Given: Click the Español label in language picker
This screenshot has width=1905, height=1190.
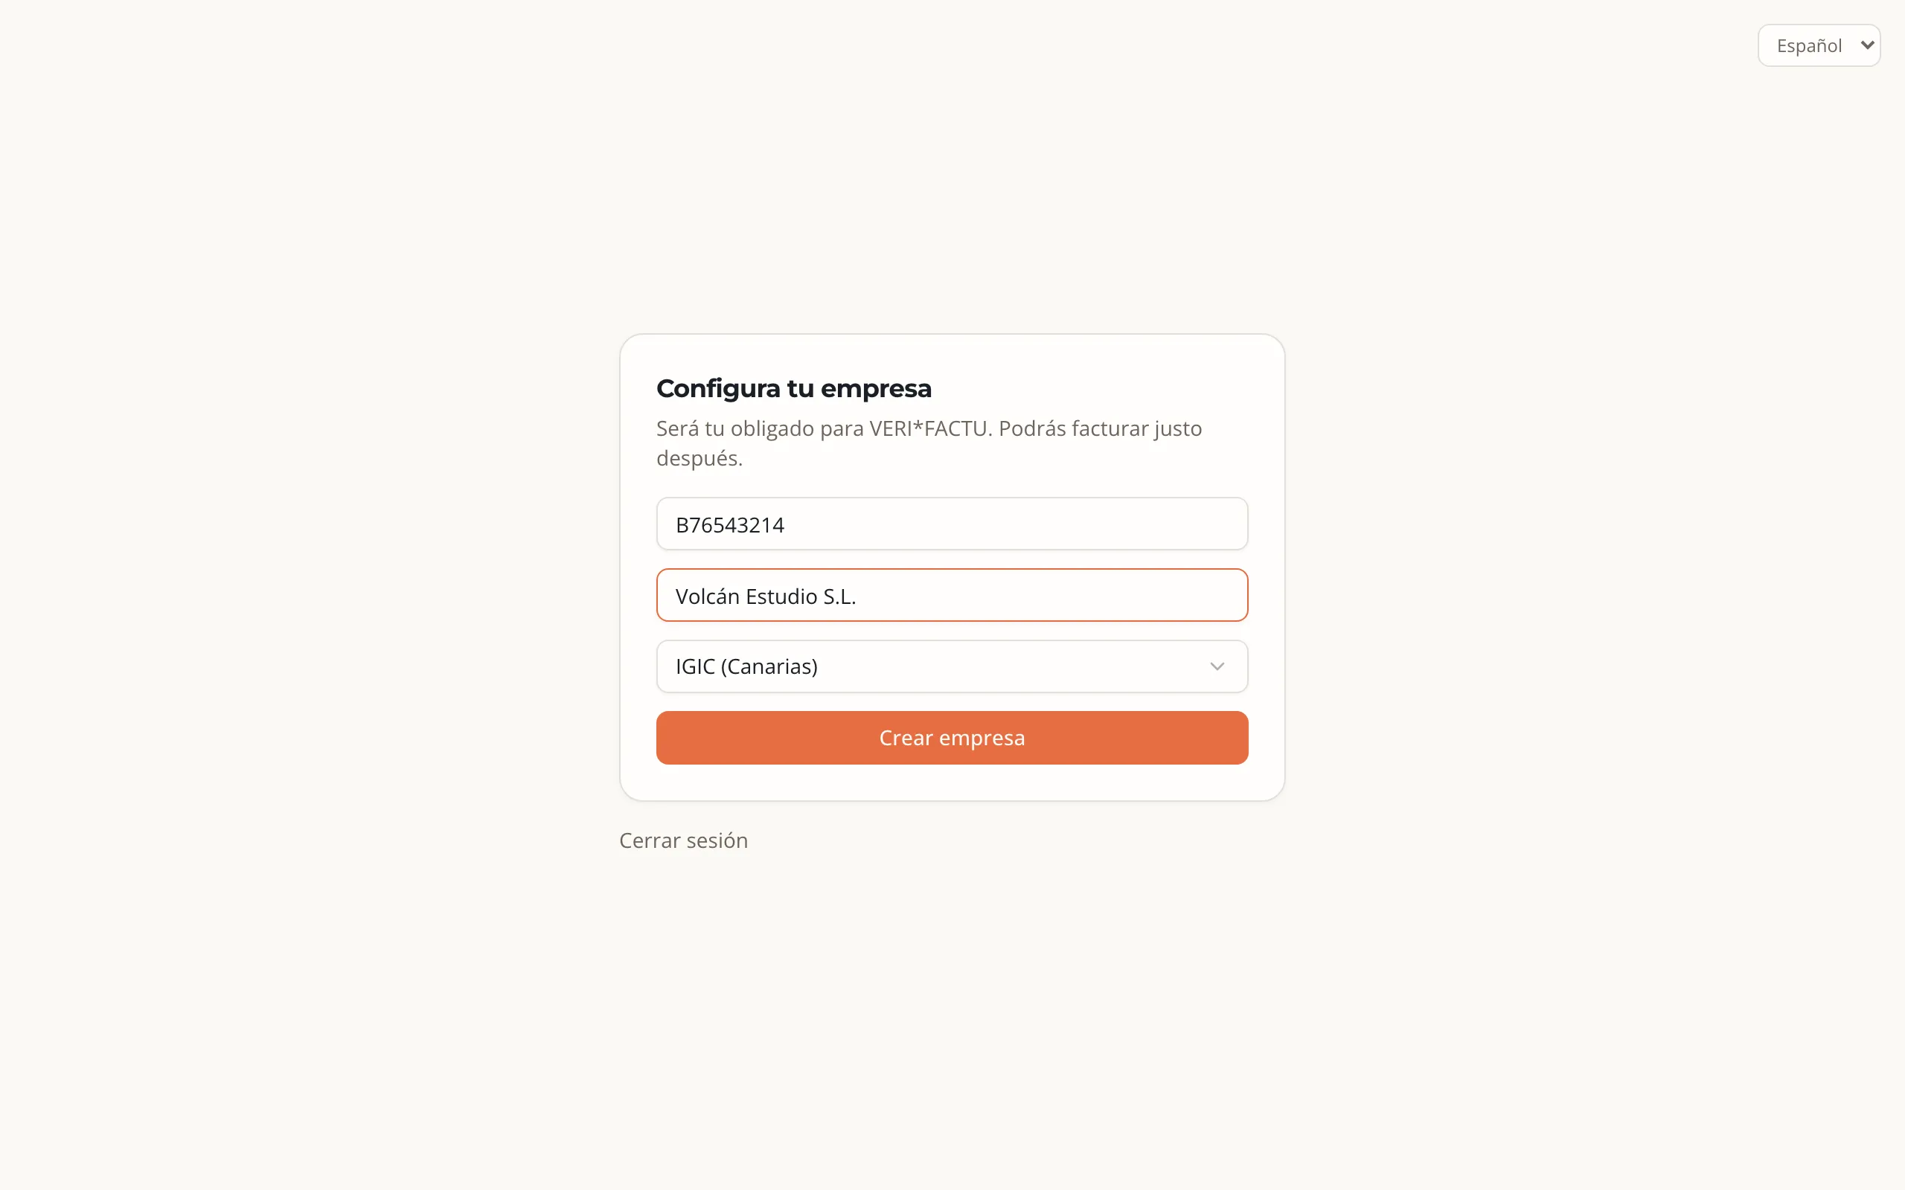Looking at the screenshot, I should [1809, 45].
